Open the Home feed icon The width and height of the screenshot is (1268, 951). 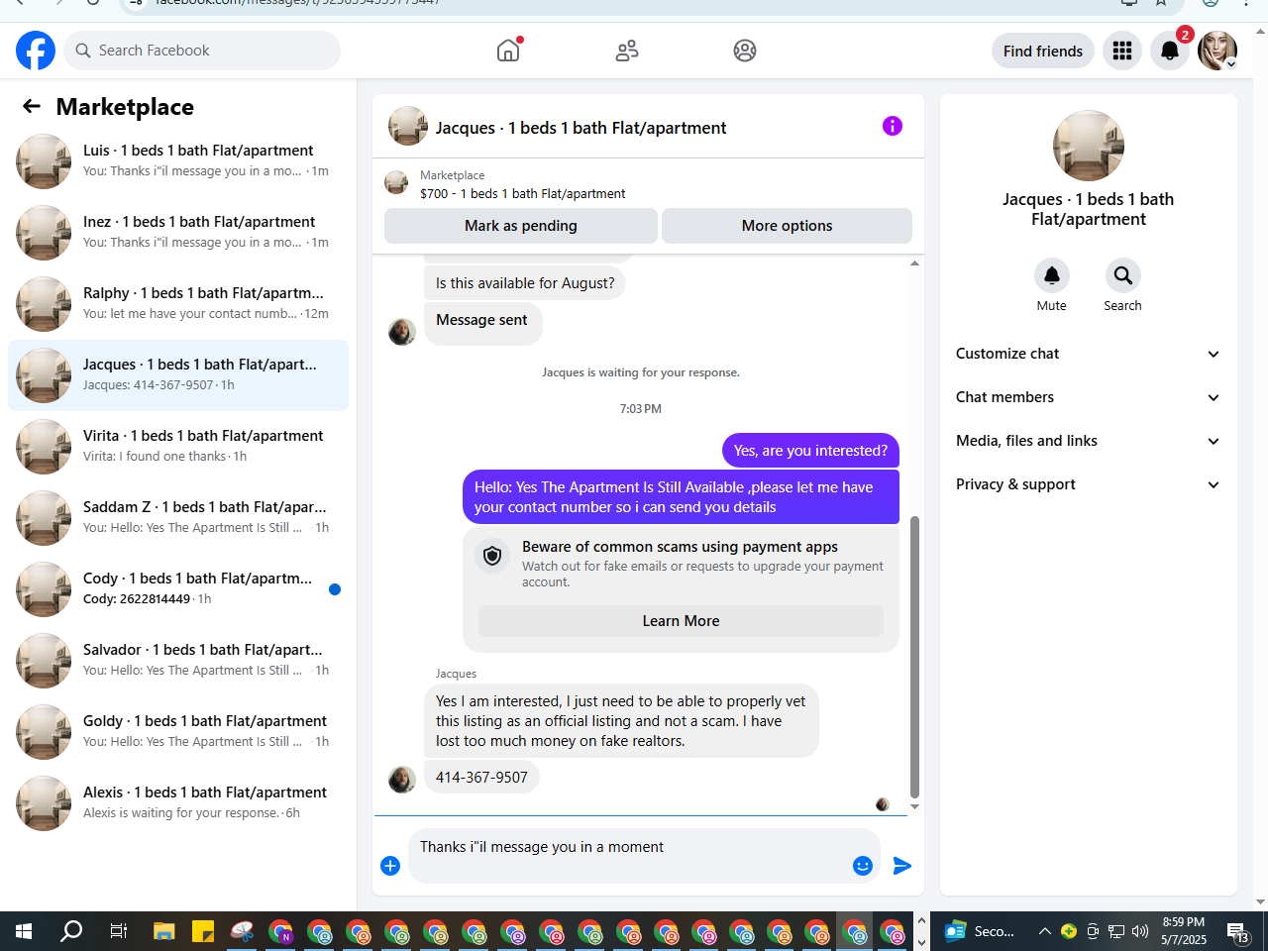[x=508, y=51]
